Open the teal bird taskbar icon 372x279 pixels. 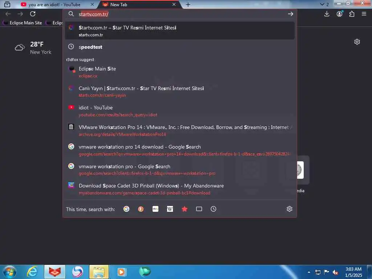145,272
